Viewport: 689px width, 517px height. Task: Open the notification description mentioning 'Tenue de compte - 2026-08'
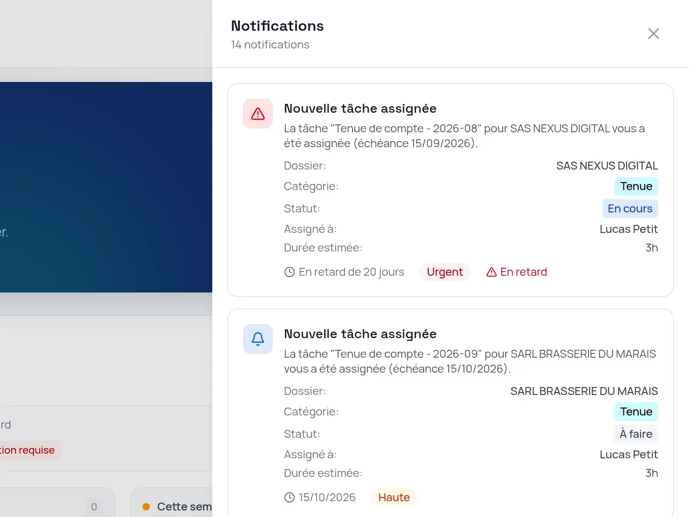click(466, 136)
